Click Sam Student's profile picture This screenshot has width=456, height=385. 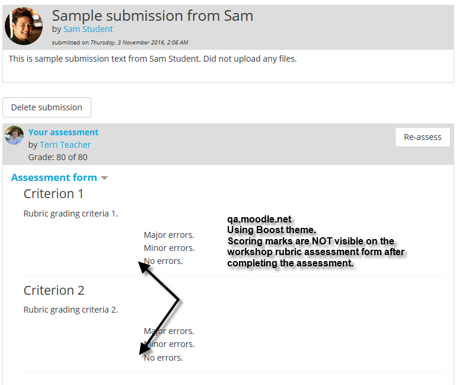click(24, 26)
